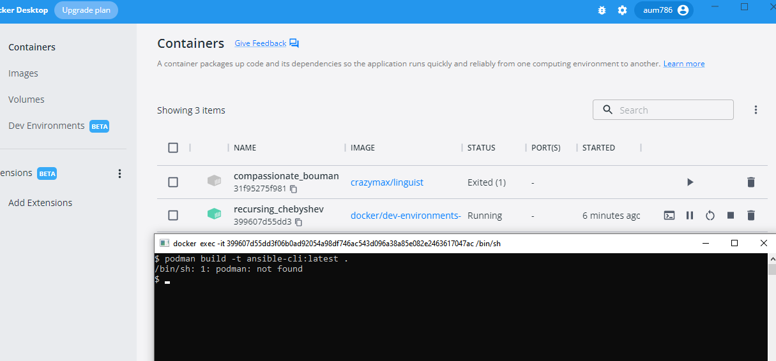Viewport: 776px width, 361px height.
Task: Restart the recursing_chebyshev container
Action: (710, 216)
